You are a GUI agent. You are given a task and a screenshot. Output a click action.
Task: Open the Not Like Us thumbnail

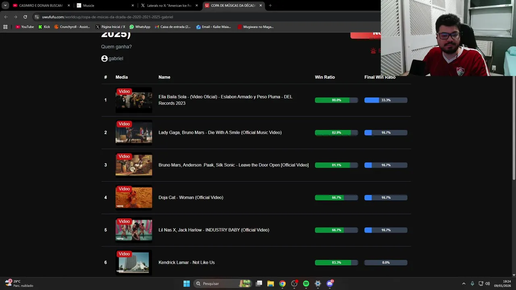(134, 263)
